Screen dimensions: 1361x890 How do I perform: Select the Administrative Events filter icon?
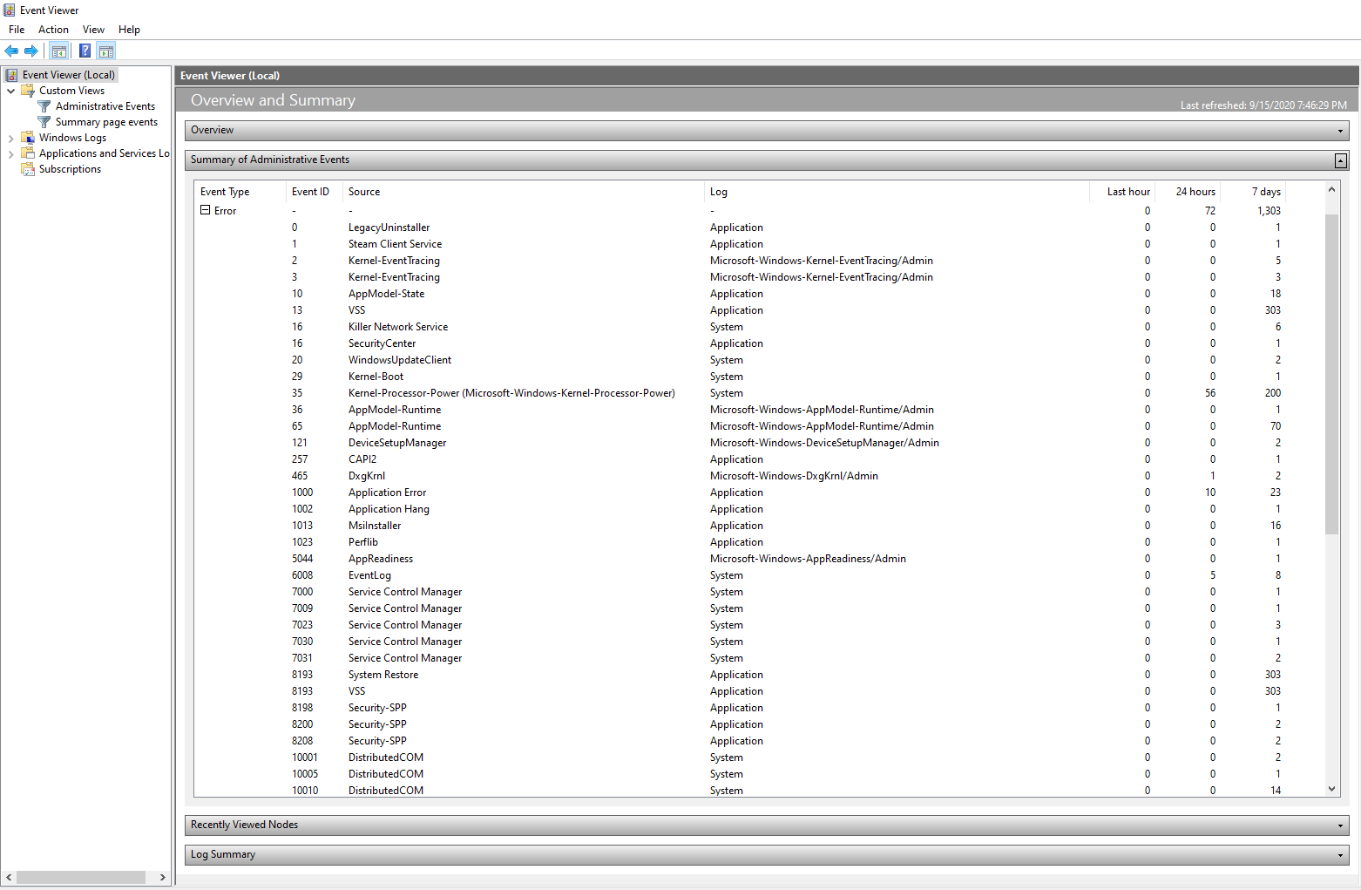[x=44, y=106]
